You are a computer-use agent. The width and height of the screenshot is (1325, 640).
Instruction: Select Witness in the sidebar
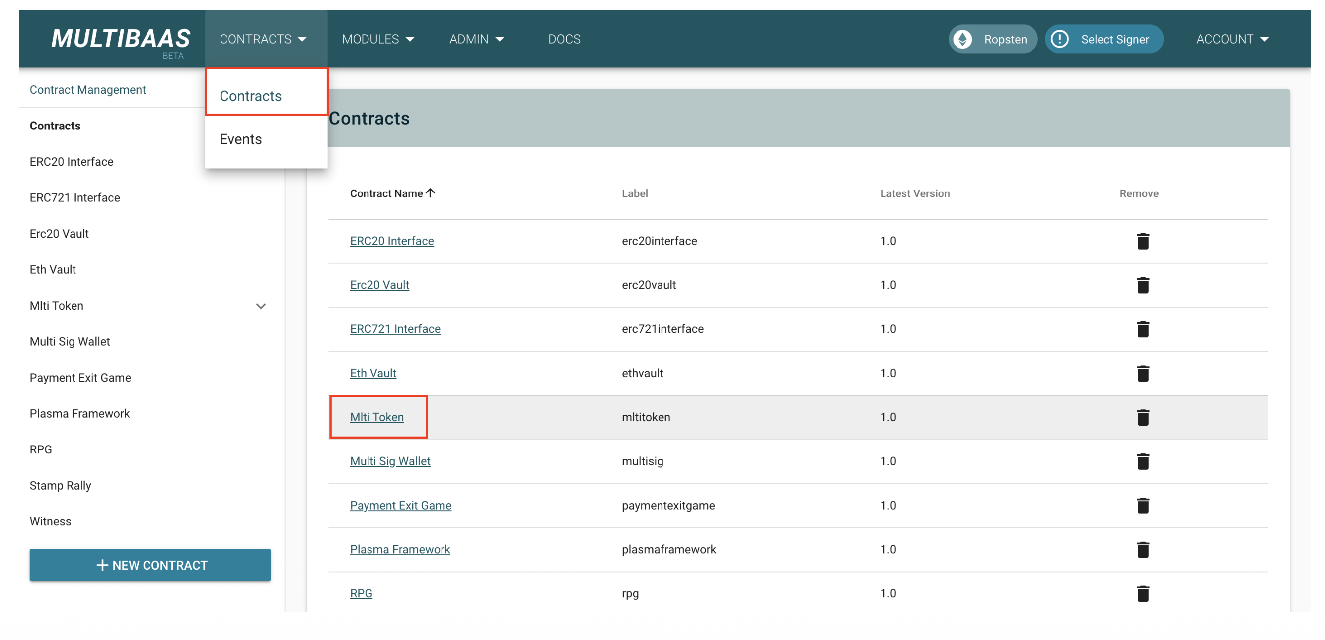click(51, 521)
